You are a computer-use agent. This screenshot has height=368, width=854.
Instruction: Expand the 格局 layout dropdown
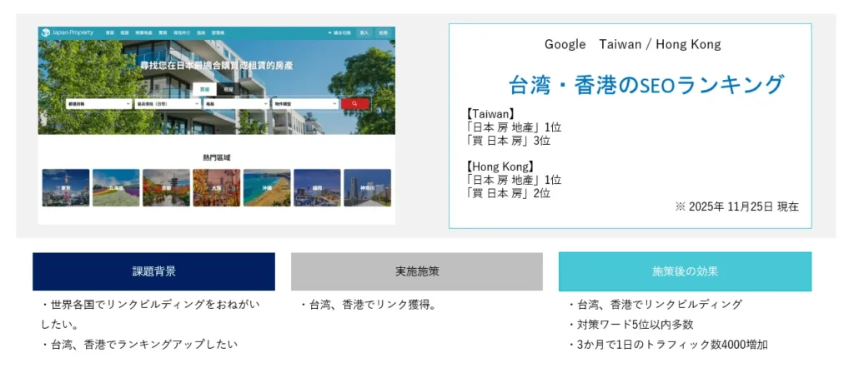(x=237, y=103)
